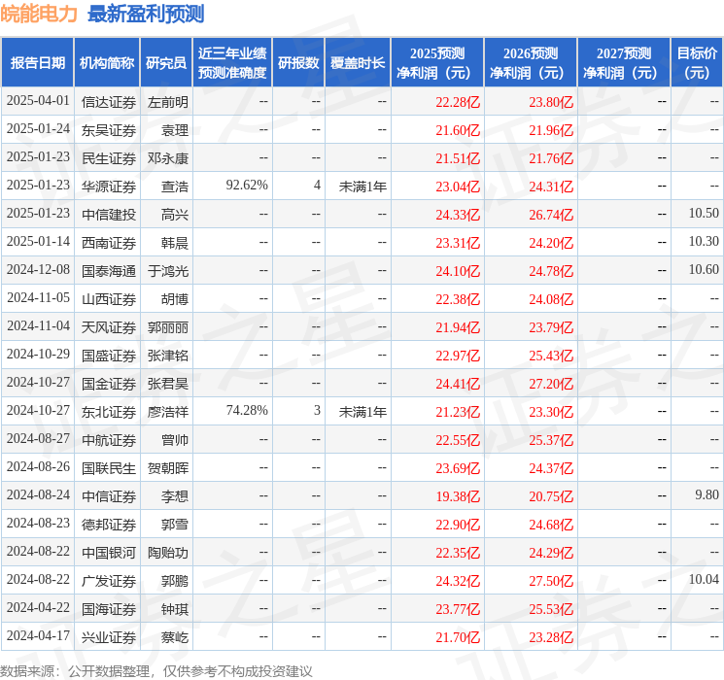The width and height of the screenshot is (724, 680).
Task: Click 未满1年 in 华源证券 row
Action: [362, 187]
